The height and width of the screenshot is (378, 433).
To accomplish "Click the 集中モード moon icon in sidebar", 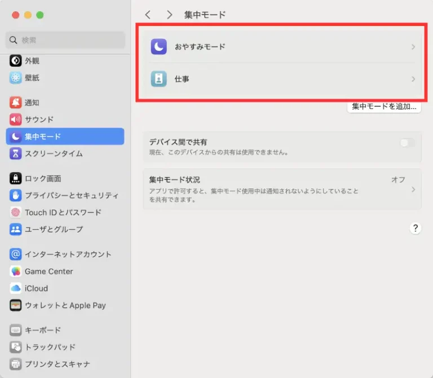I will coord(15,136).
